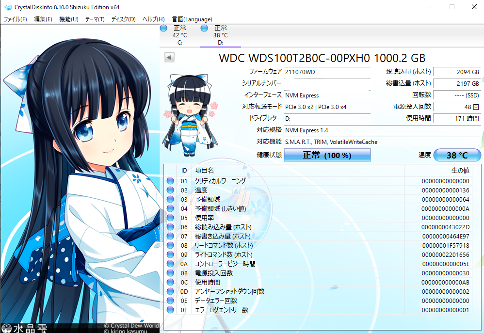Screen dimensions: 484x333
Task: Click the 回転数 value ---- (SSD)
Action: (x=457, y=95)
